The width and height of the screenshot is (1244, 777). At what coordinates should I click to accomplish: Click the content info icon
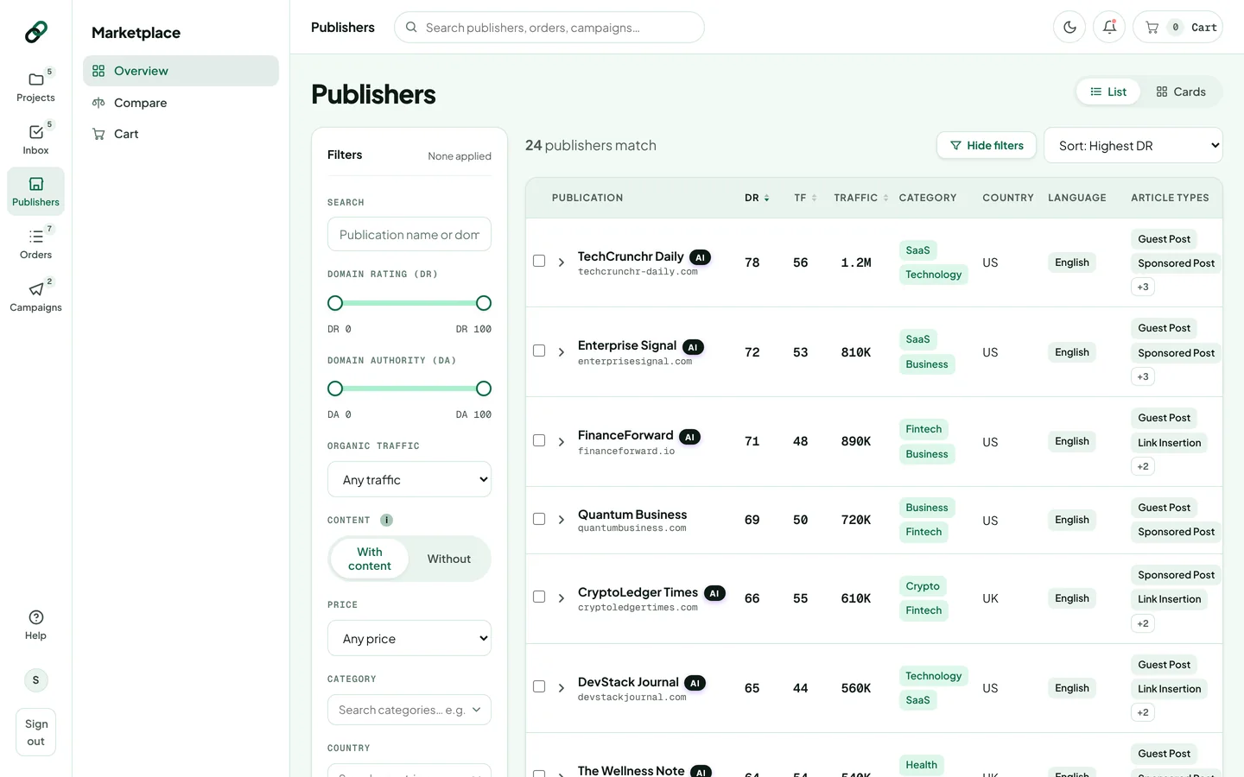[x=386, y=521]
